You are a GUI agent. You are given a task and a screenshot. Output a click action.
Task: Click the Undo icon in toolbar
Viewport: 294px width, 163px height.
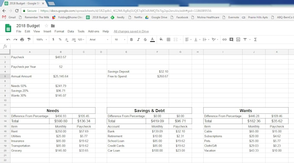click(x=8, y=39)
